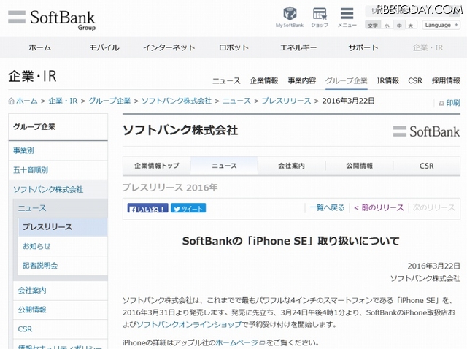Image resolution: width=467 pixels, height=349 pixels.
Task: Open the メニュー hamburger menu icon
Action: (x=347, y=17)
